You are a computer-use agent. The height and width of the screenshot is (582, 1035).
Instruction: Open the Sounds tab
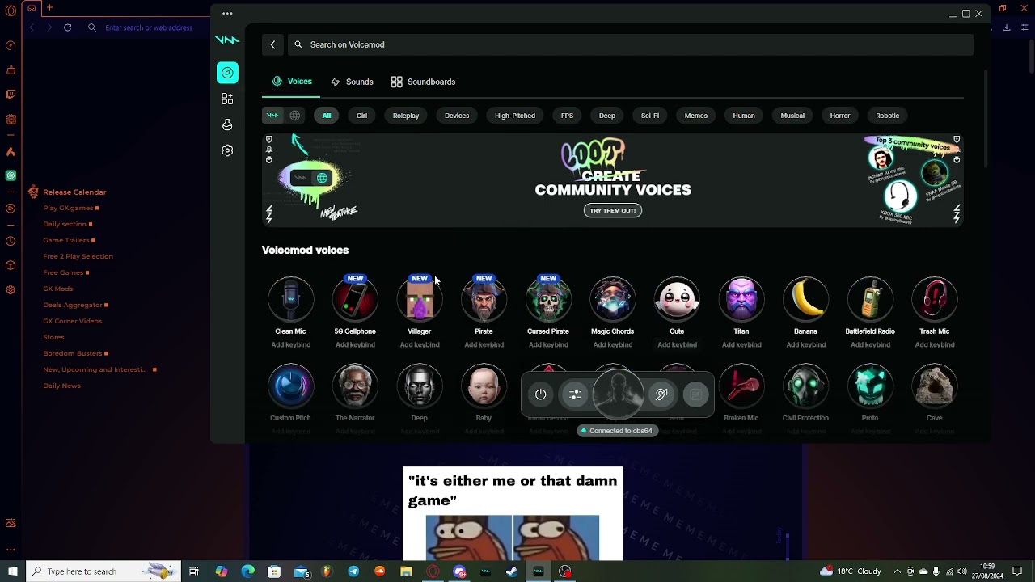(352, 82)
